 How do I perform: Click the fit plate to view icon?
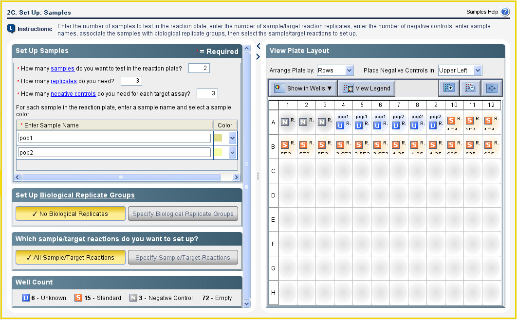492,88
